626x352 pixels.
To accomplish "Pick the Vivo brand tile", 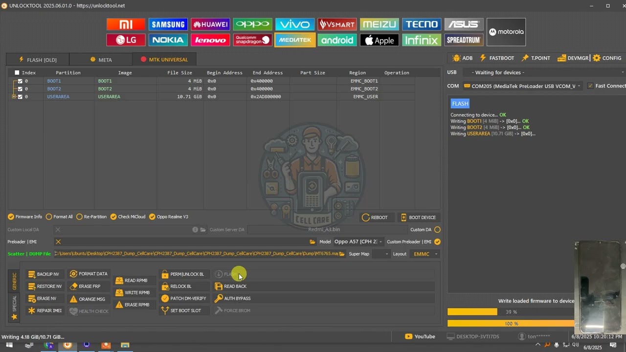I will 294,24.
